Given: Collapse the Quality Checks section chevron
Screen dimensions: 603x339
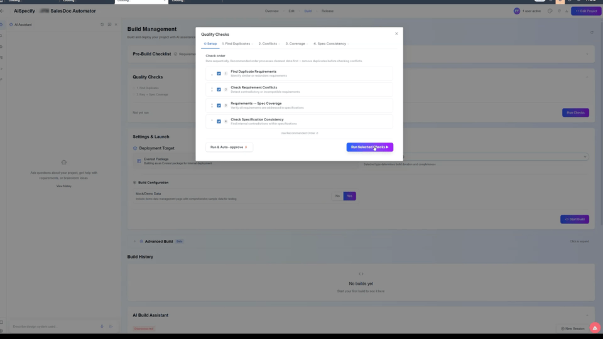Looking at the screenshot, I should coord(587,77).
